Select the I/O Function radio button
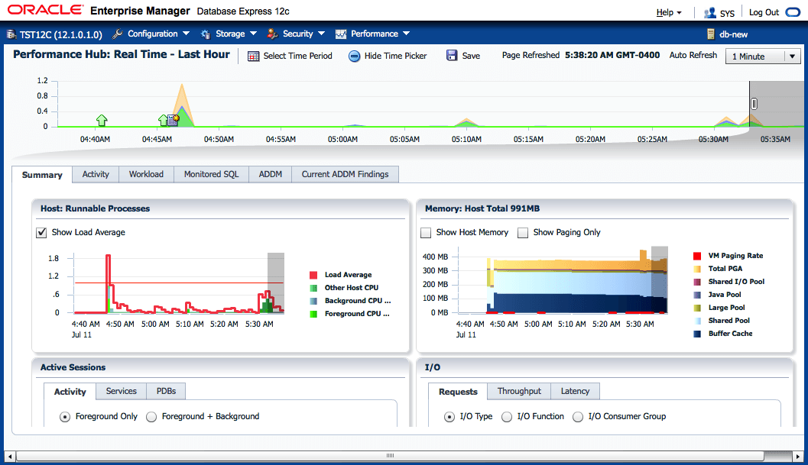The height and width of the screenshot is (465, 808). [x=507, y=417]
